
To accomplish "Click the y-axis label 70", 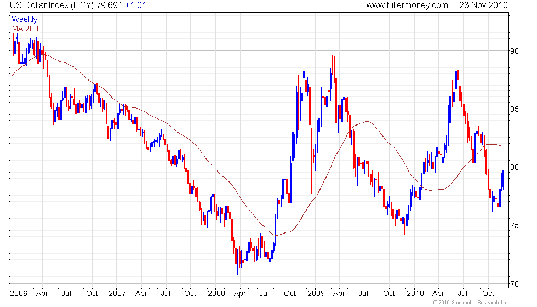I will tap(515, 284).
